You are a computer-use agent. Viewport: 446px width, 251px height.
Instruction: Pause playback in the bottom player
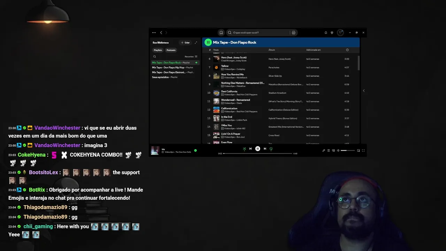(x=257, y=149)
